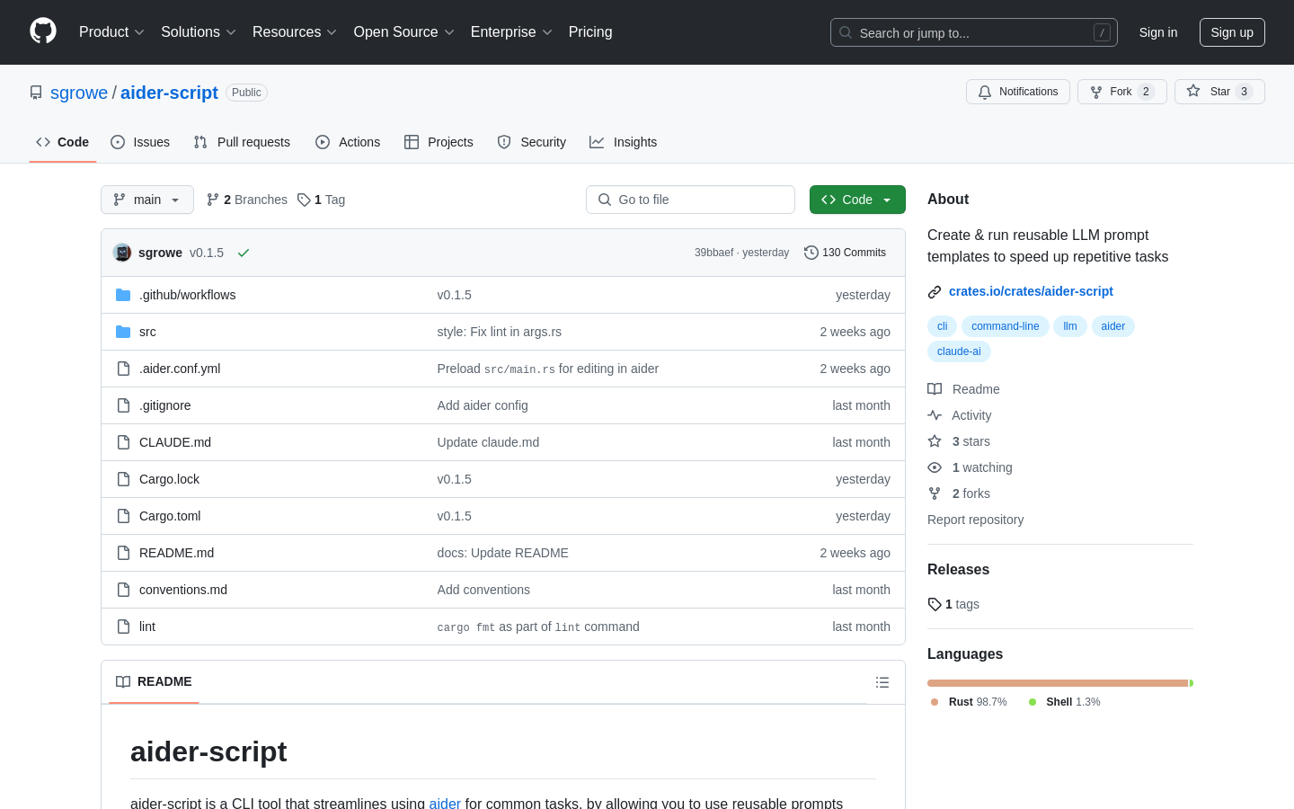Click the file icon next to .gitignore
Image resolution: width=1294 pixels, height=809 pixels.
click(123, 405)
